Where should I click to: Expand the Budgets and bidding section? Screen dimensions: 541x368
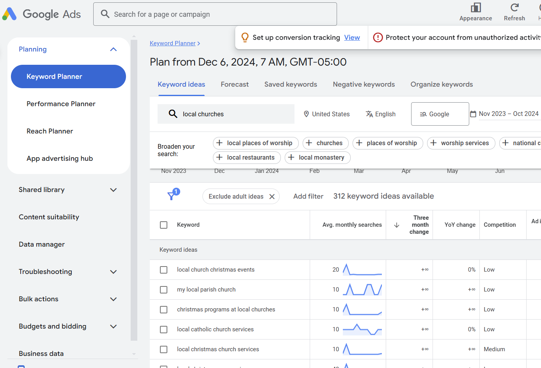(x=113, y=326)
